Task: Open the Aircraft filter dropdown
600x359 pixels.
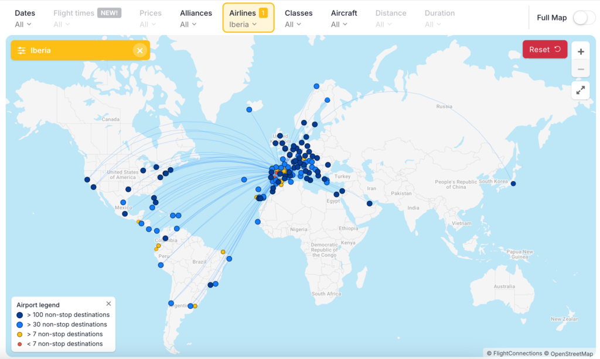Action: coord(343,18)
